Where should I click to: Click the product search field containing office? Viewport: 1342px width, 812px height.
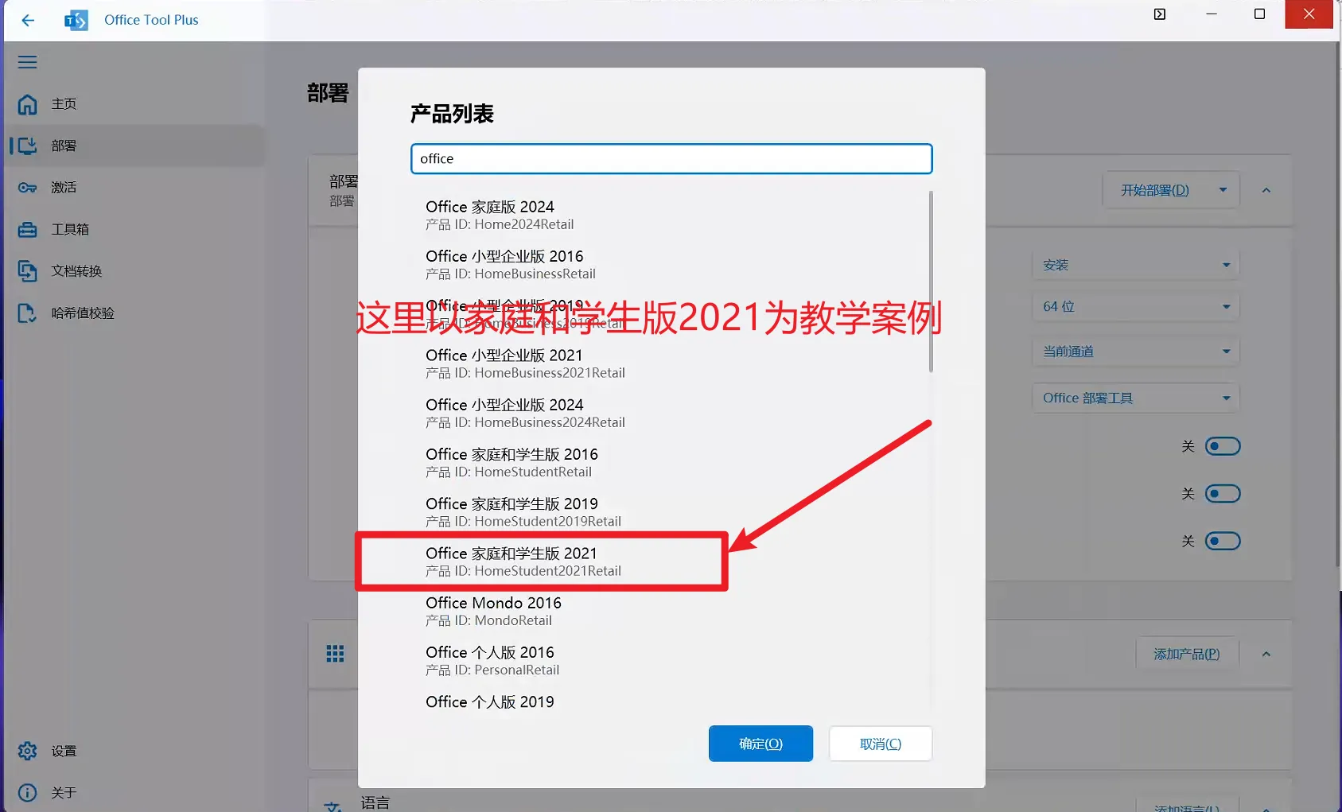pyautogui.click(x=671, y=158)
